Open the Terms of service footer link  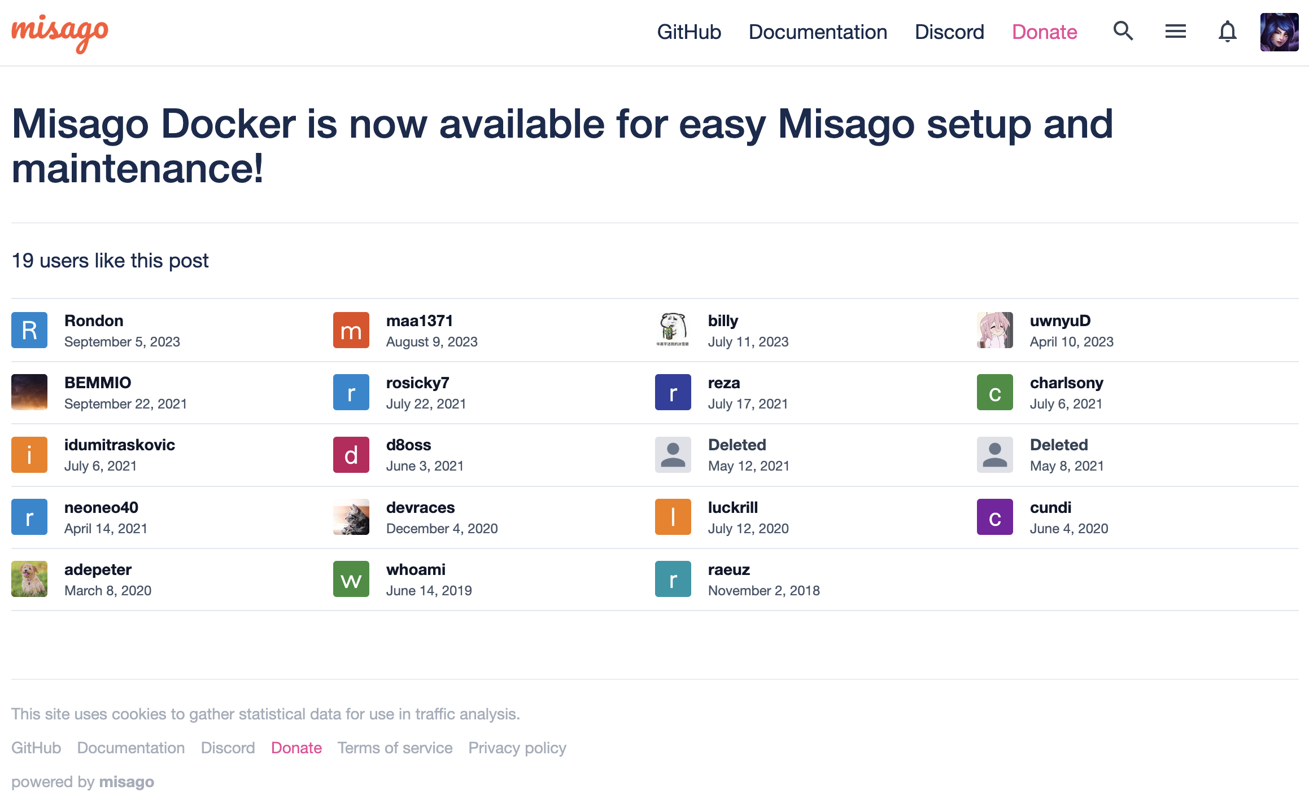(395, 748)
